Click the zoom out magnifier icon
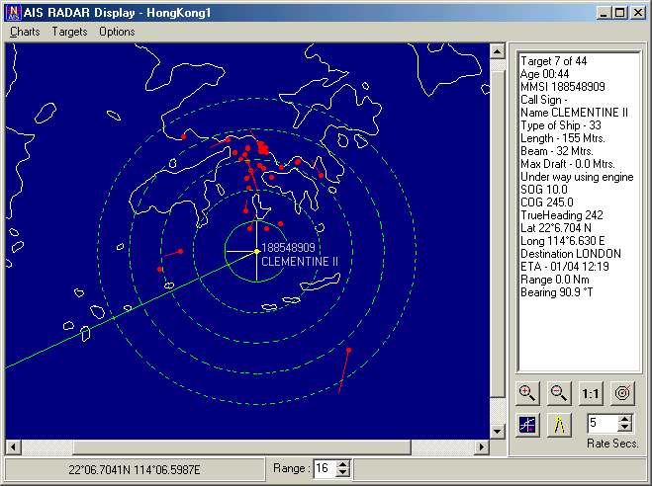The height and width of the screenshot is (486, 652). click(558, 392)
